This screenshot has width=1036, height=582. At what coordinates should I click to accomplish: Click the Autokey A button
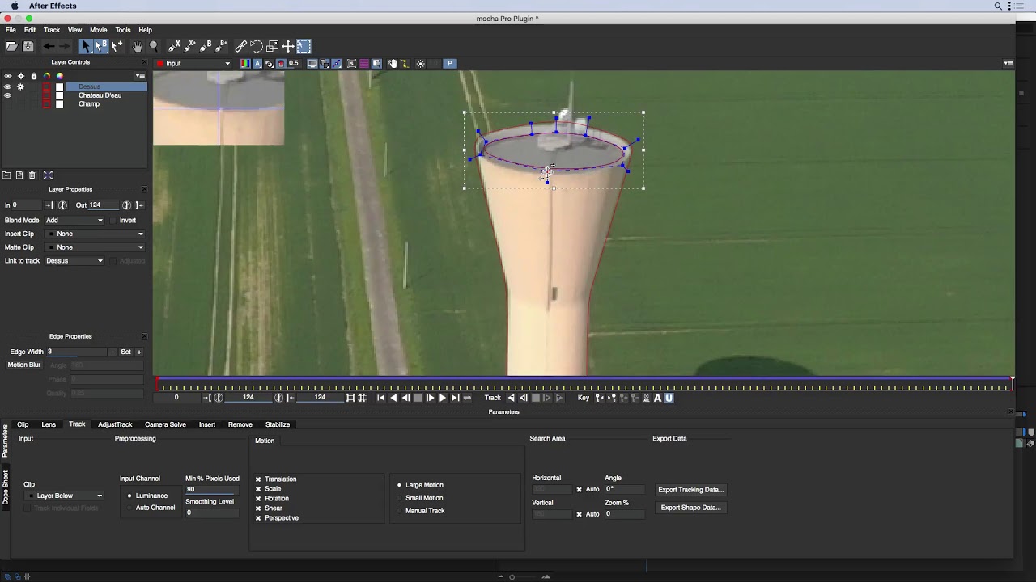(657, 398)
